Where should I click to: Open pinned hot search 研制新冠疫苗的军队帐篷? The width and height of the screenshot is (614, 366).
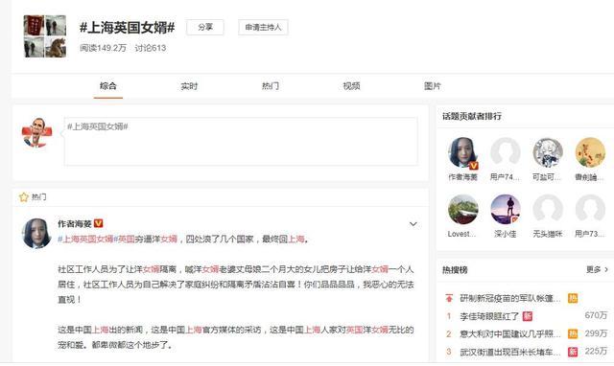510,299
